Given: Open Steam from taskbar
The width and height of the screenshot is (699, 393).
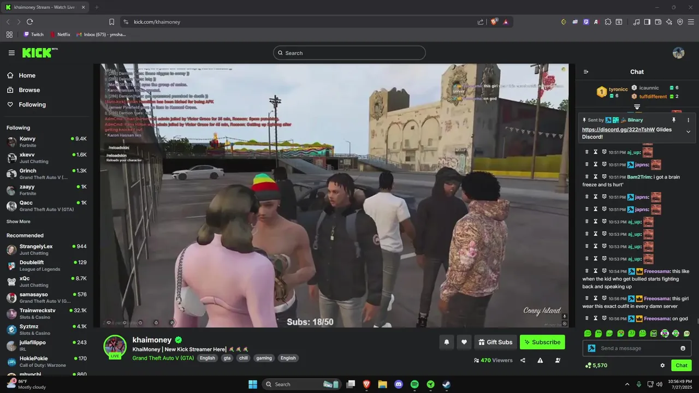Looking at the screenshot, I should 446,384.
